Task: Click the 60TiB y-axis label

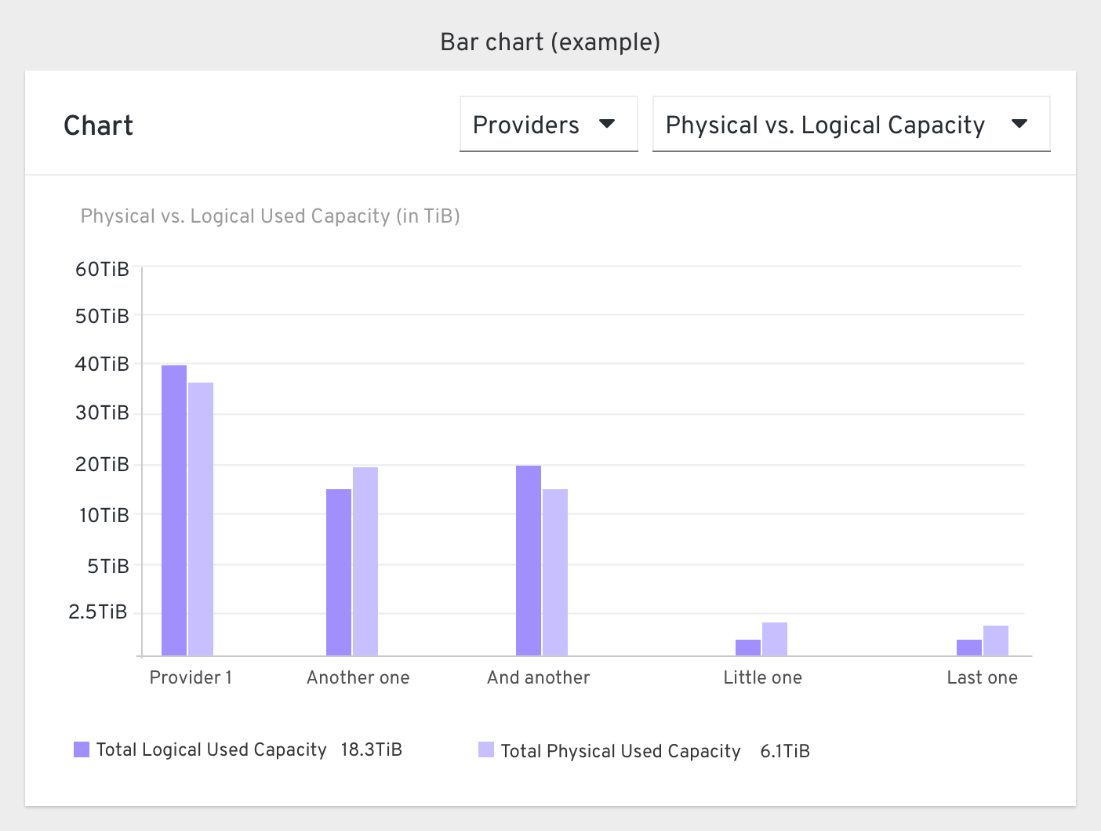Action: click(102, 269)
